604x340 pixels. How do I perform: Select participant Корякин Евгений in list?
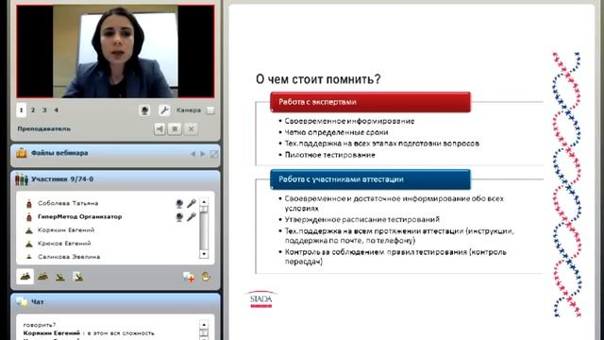pyautogui.click(x=66, y=230)
